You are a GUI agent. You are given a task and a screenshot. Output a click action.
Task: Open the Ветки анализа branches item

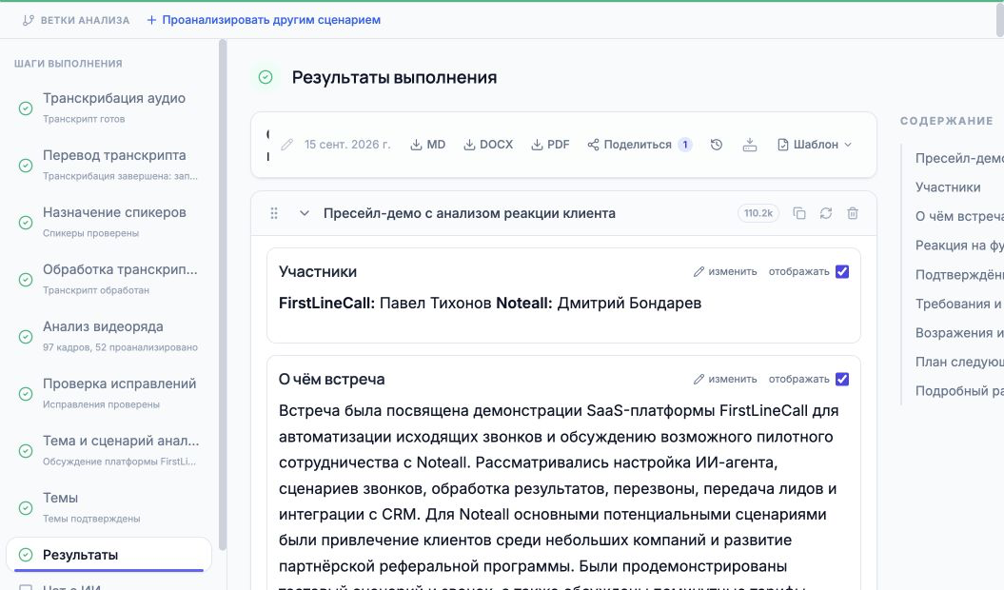pyautogui.click(x=75, y=20)
